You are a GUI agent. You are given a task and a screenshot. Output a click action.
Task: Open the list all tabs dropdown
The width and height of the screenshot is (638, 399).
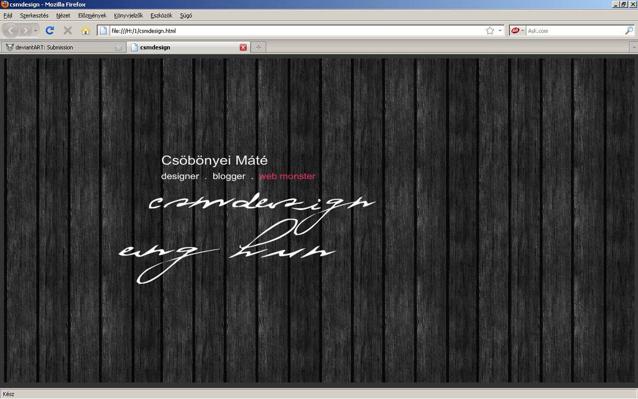[x=633, y=47]
